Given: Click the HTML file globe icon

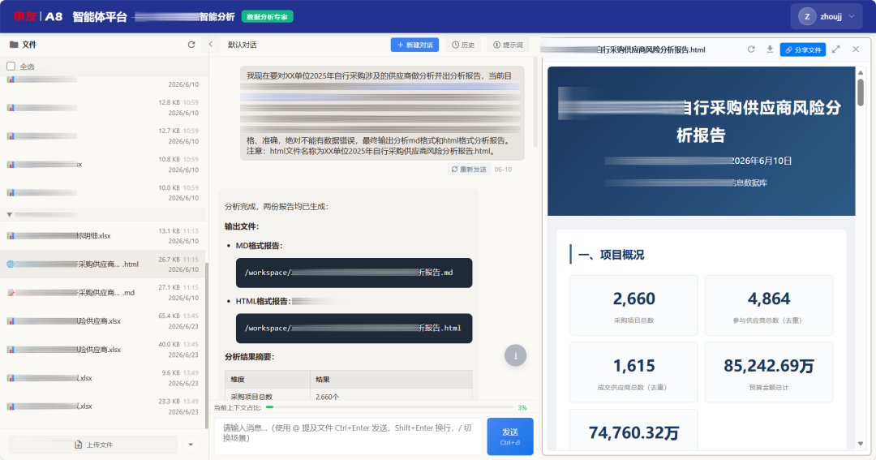Looking at the screenshot, I should pos(11,264).
